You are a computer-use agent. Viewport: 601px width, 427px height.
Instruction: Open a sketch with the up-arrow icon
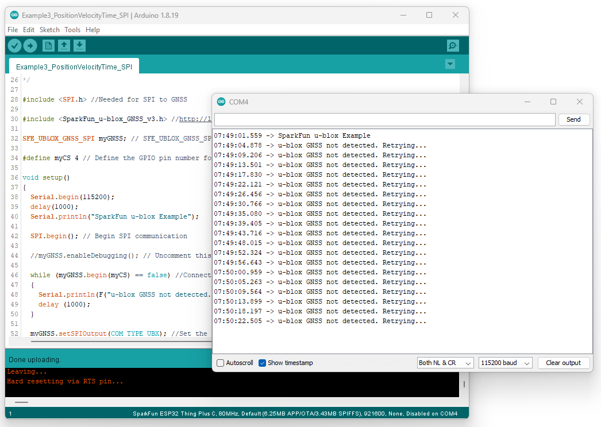coord(64,46)
